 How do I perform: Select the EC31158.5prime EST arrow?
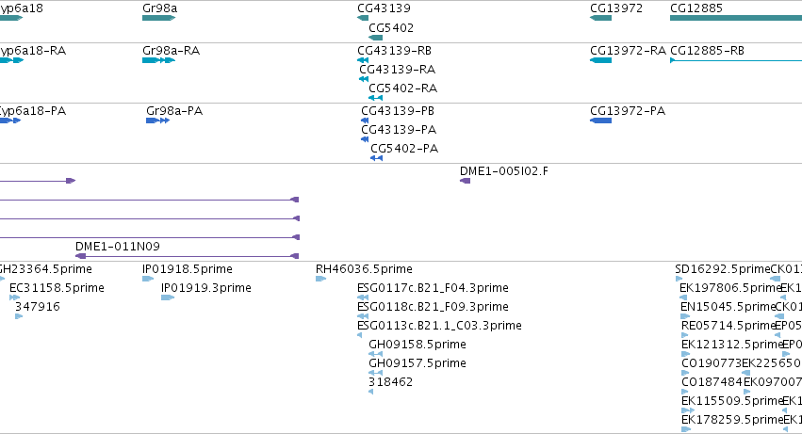(14, 297)
